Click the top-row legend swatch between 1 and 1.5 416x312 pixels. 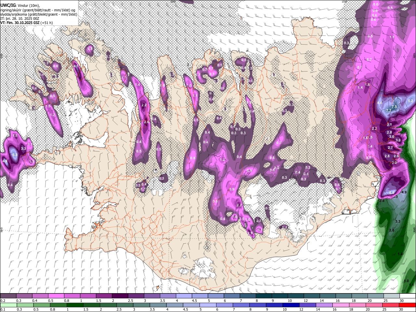click(88, 296)
